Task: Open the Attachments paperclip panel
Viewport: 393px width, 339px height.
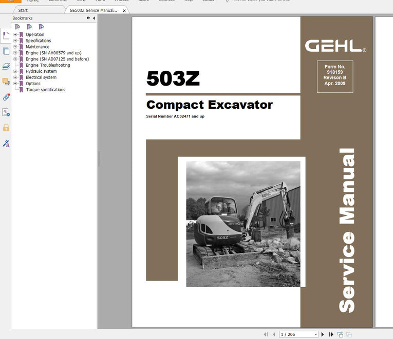Action: click(x=6, y=96)
